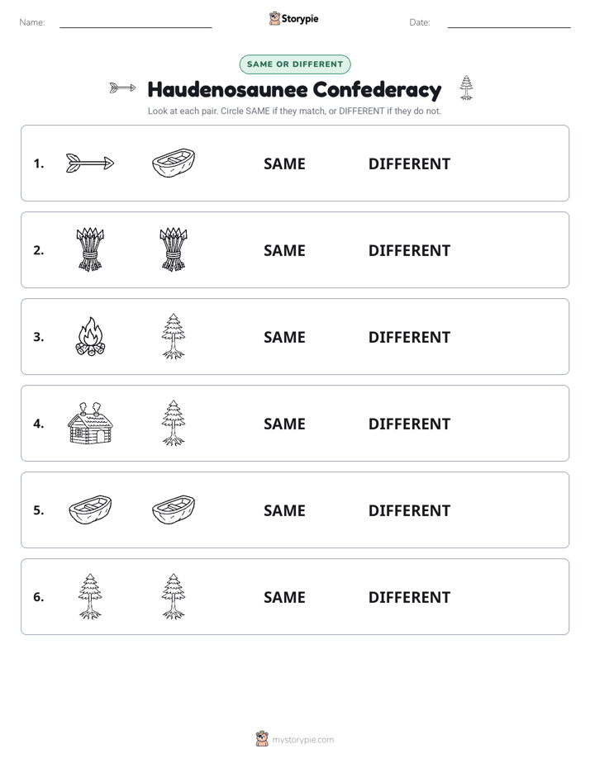Select DIFFERENT for question 1
Screen dimensions: 590x763
pyautogui.click(x=409, y=163)
